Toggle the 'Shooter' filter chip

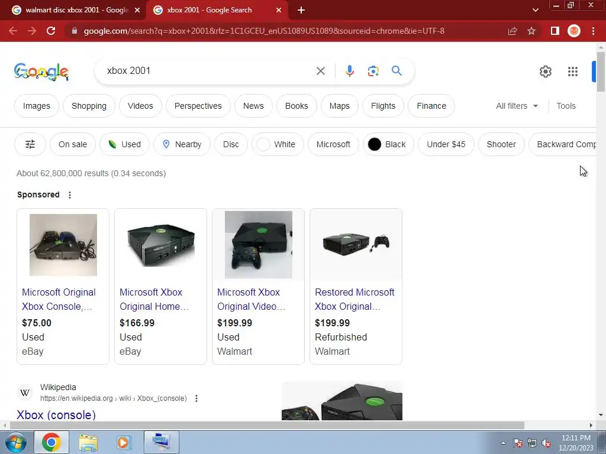coord(501,144)
